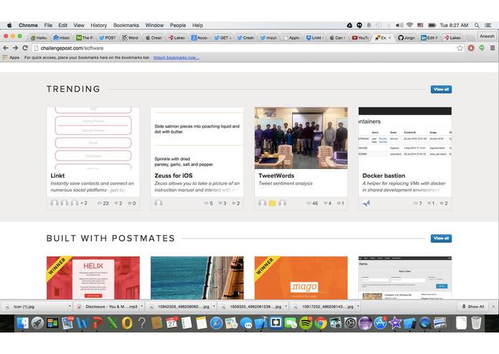499x354 pixels.
Task: Open options arrow for Icon (1).jpg download
Action: pos(70,307)
